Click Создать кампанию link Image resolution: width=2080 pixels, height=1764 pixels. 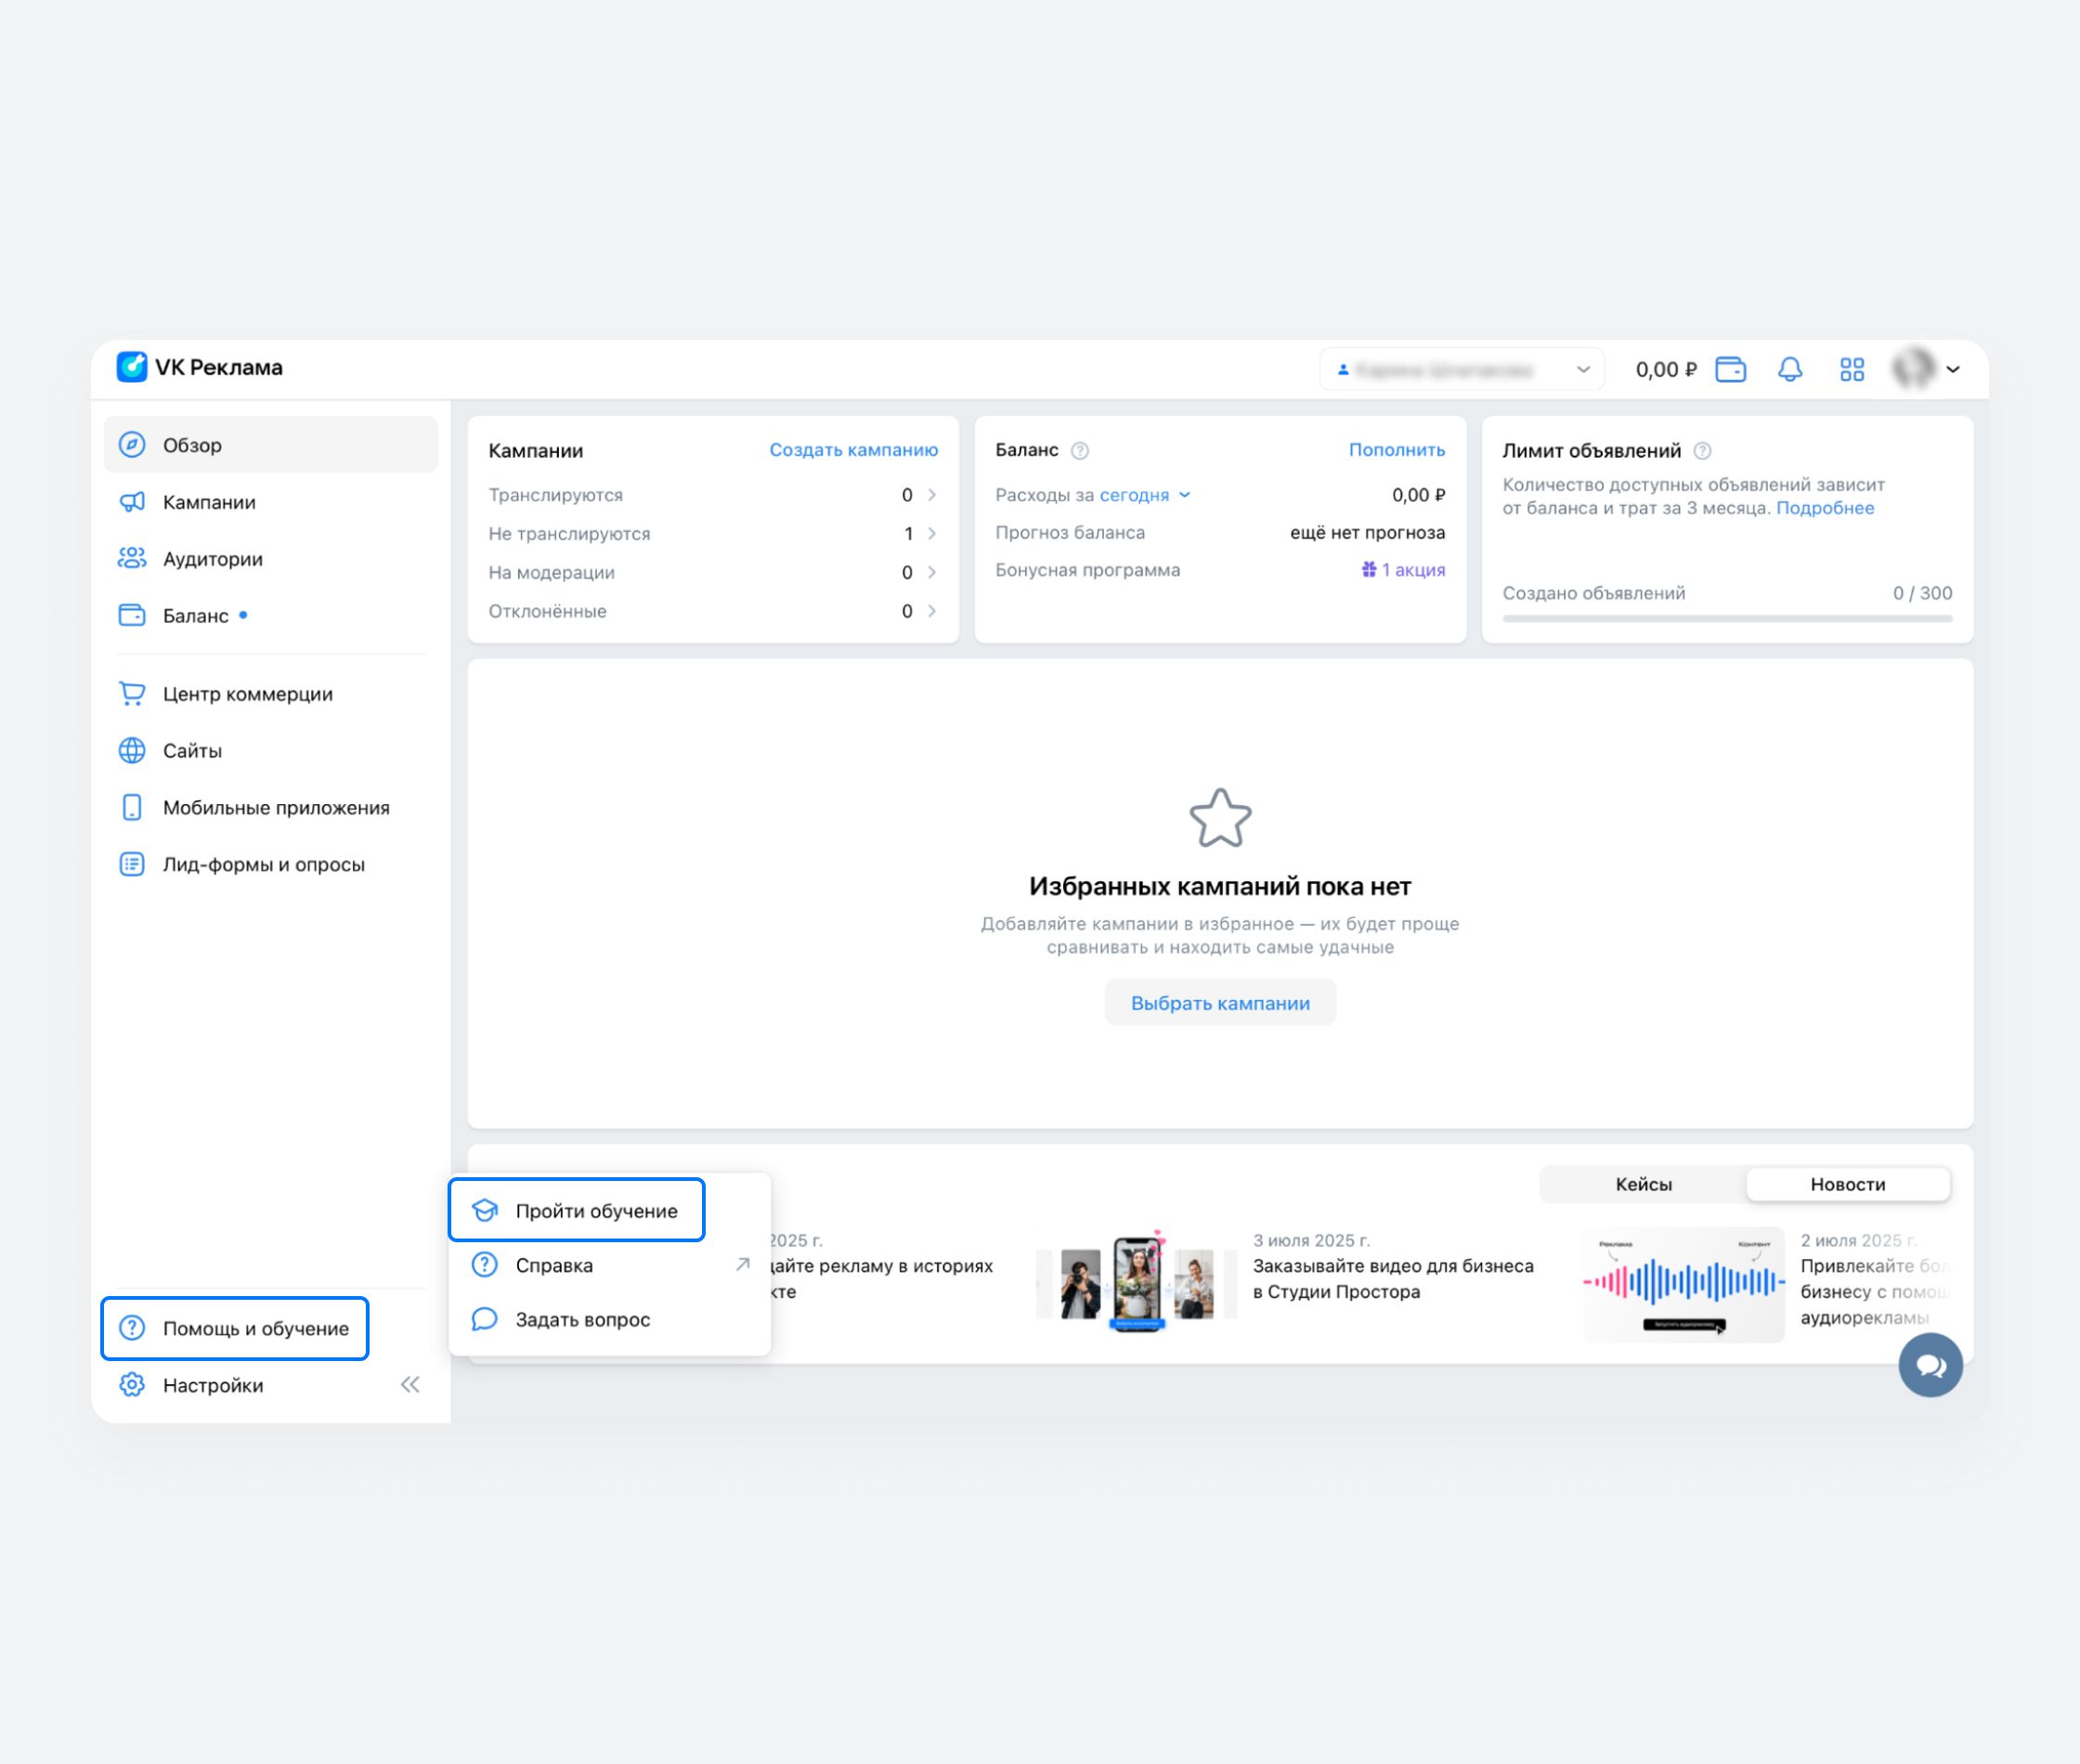[853, 450]
